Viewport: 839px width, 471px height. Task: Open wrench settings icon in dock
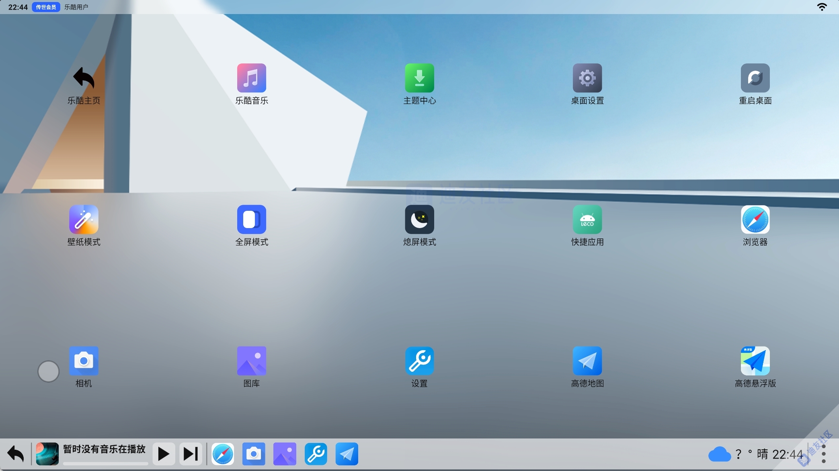point(316,454)
